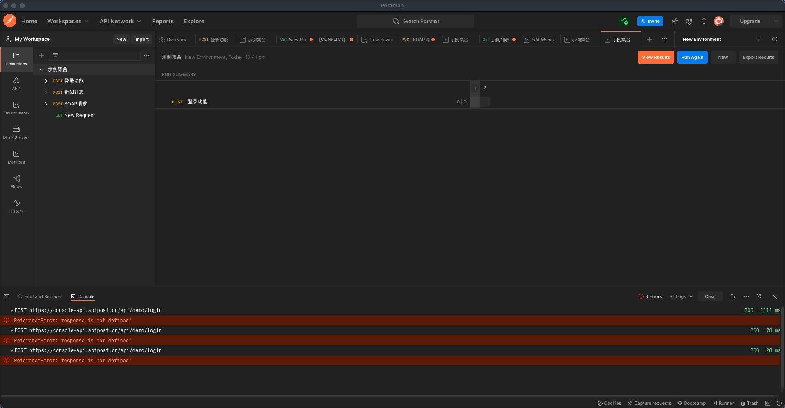The width and height of the screenshot is (785, 408).
Task: Close the console pane
Action: [x=775, y=297]
